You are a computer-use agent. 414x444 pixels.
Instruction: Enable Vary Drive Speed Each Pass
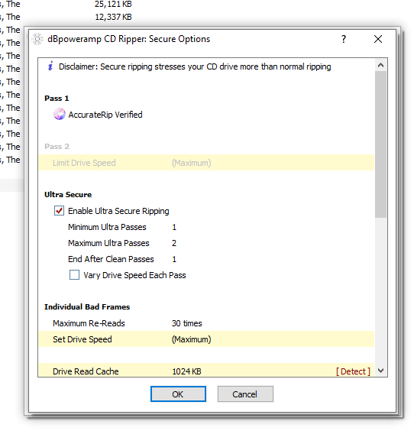coord(74,275)
